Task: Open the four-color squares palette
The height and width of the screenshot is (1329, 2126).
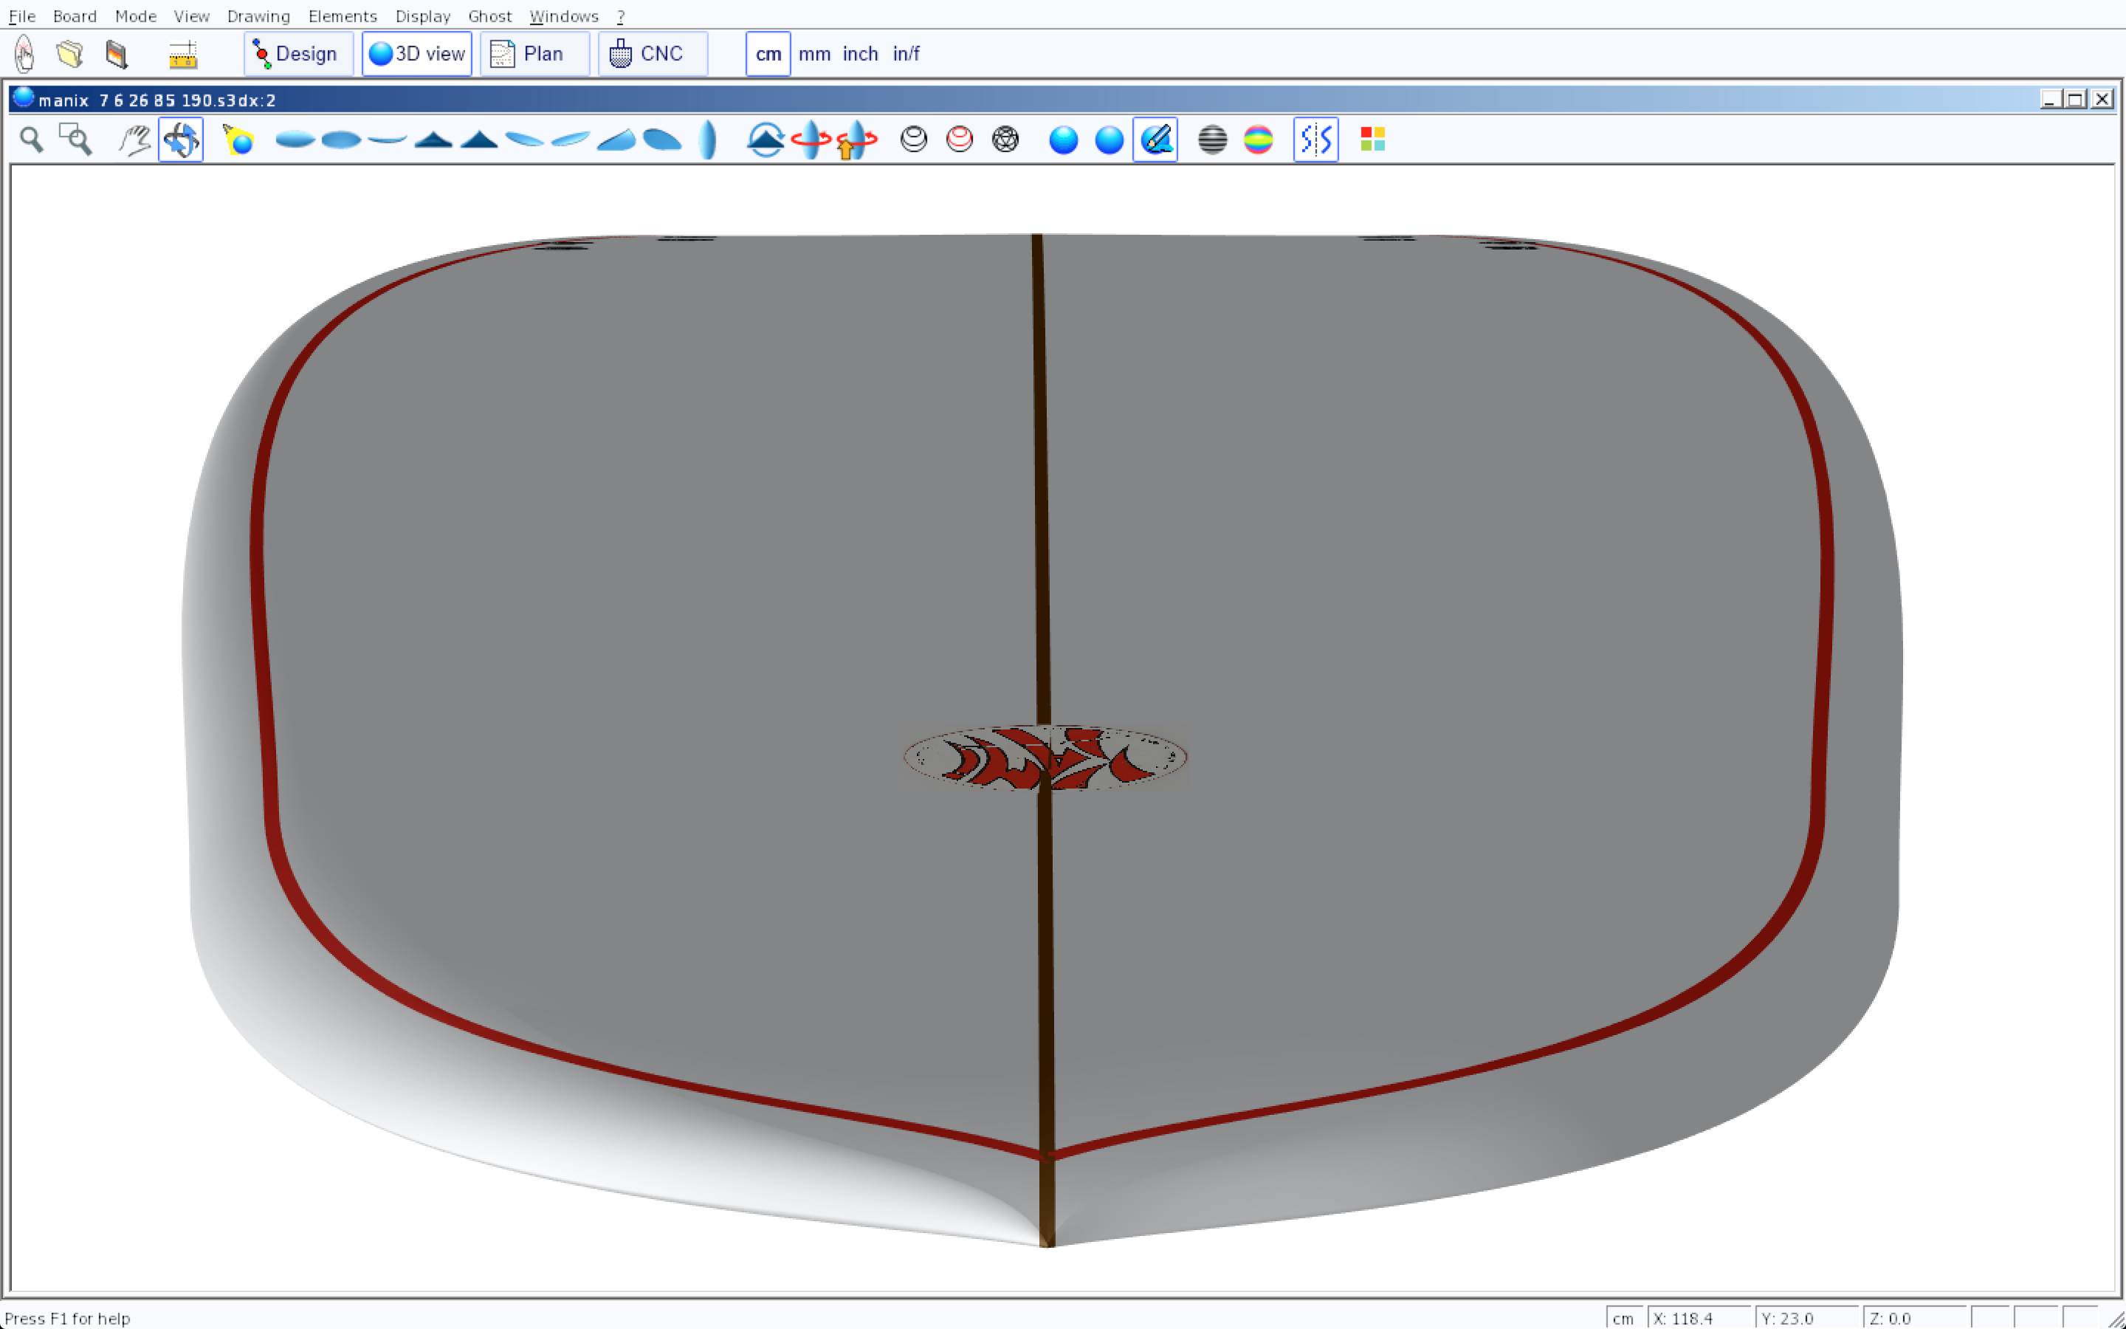Action: 1372,140
